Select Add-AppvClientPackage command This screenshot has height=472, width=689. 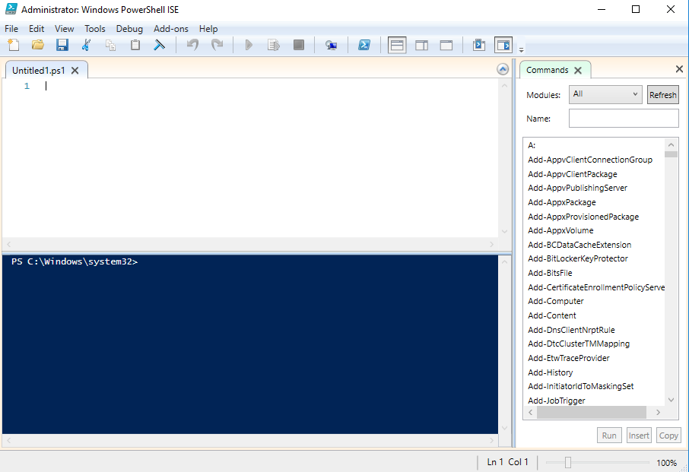pos(573,174)
